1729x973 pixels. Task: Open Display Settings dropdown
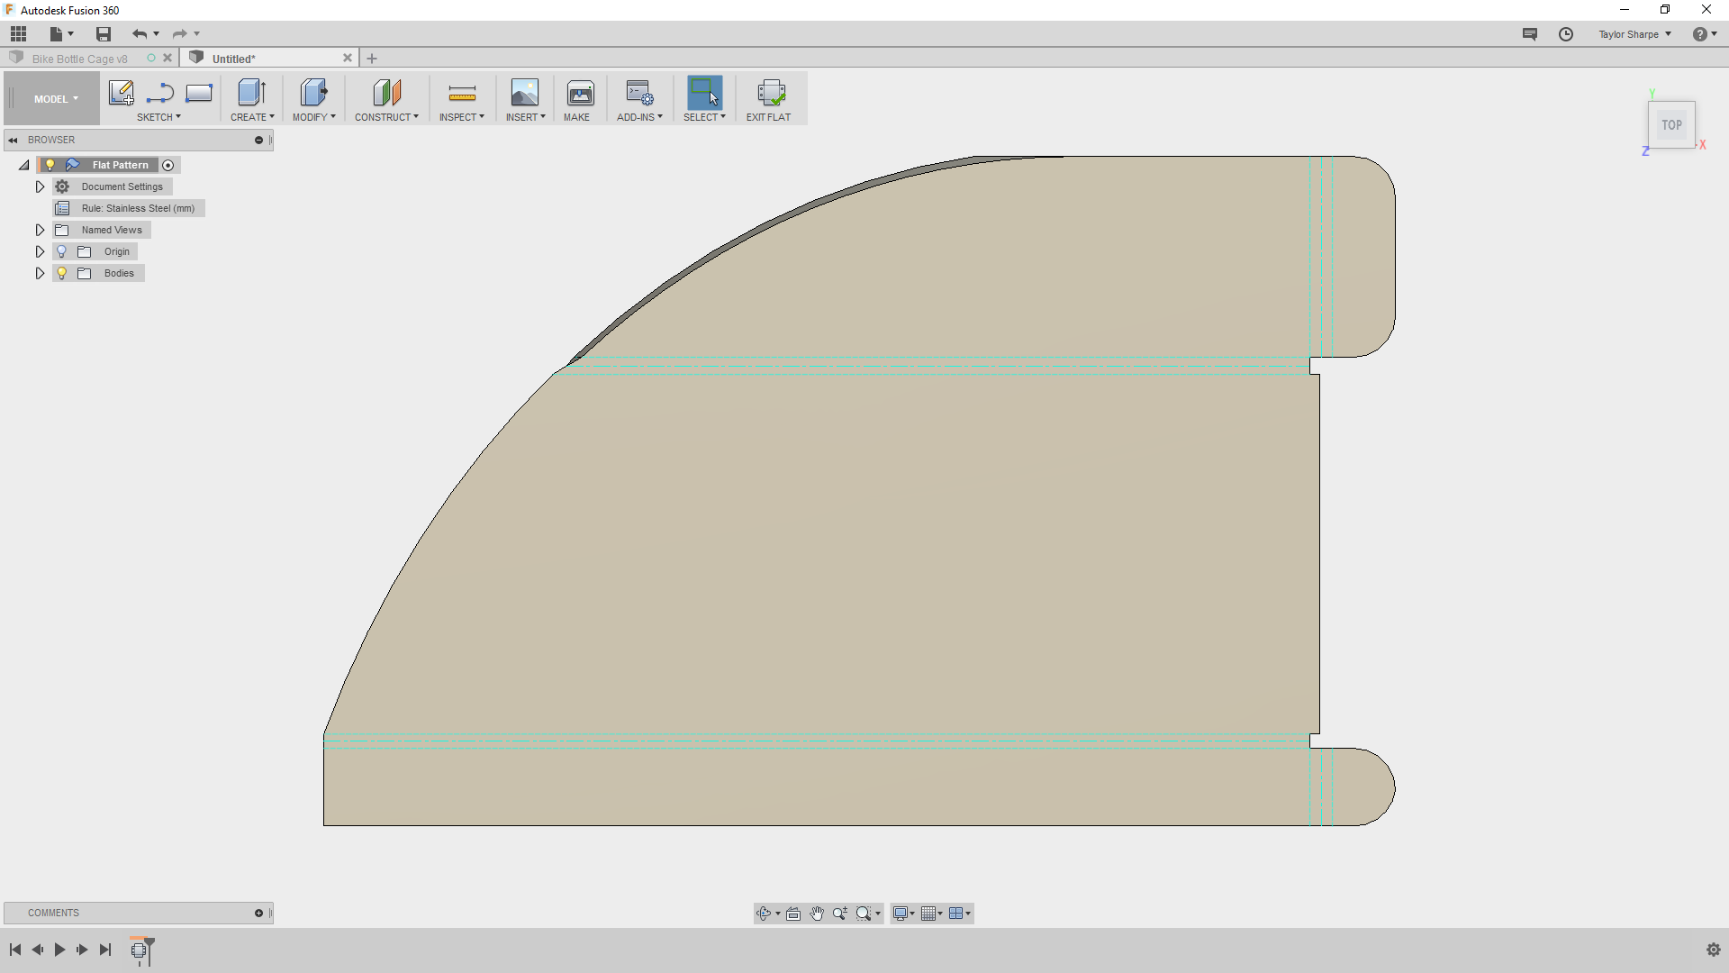903,914
